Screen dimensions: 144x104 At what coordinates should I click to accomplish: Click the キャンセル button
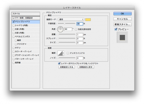[122, 19]
